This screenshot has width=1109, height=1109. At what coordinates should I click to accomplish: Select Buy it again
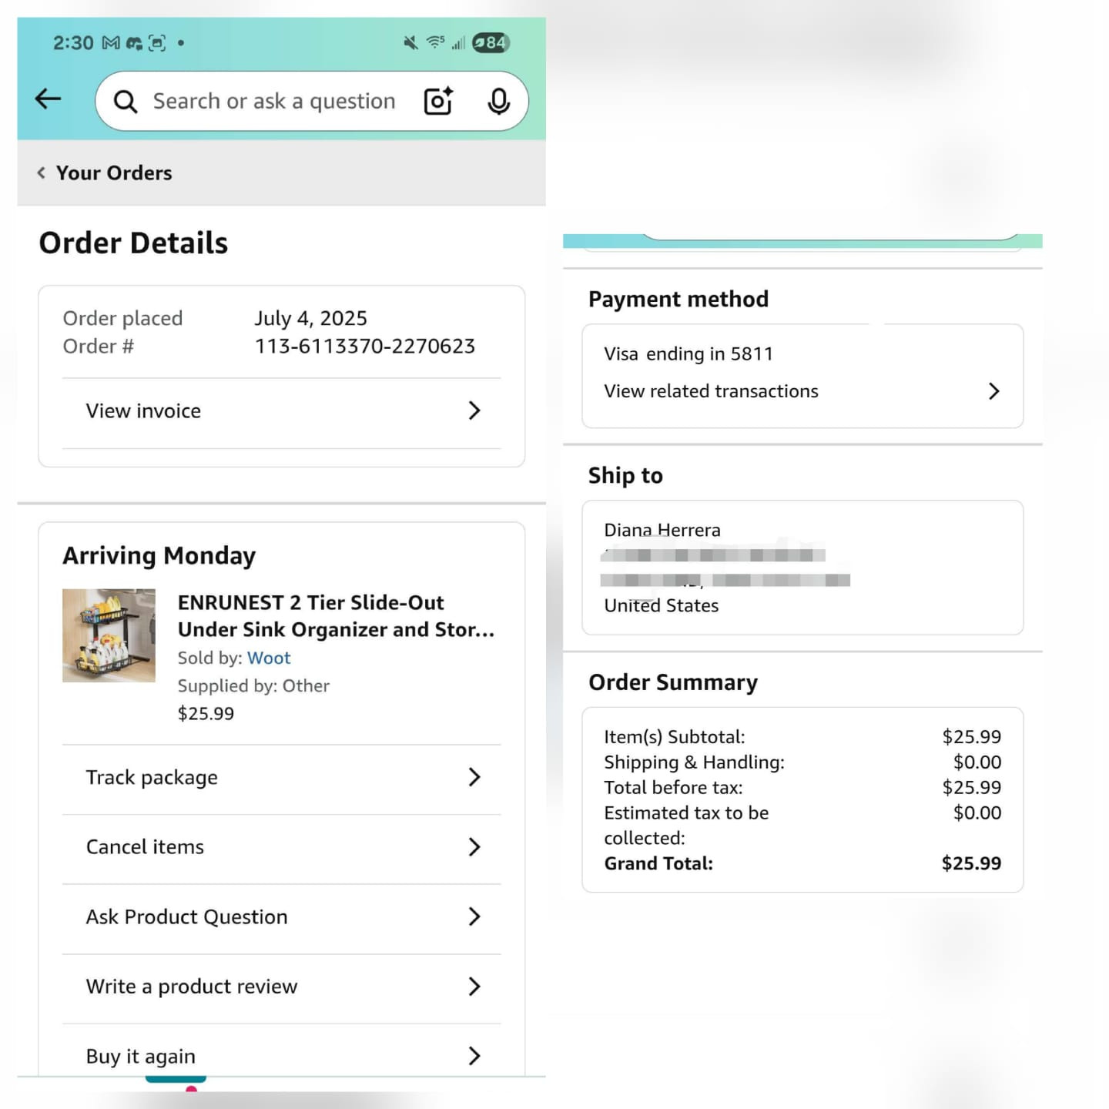tap(281, 1056)
